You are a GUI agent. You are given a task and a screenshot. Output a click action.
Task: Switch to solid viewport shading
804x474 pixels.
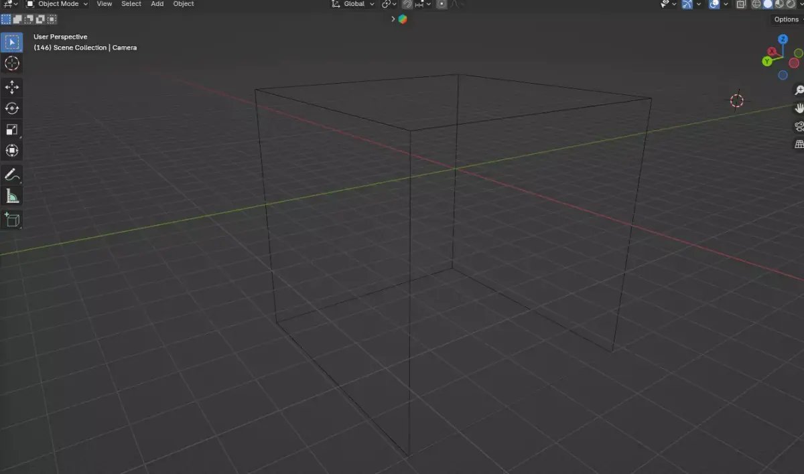coord(768,4)
